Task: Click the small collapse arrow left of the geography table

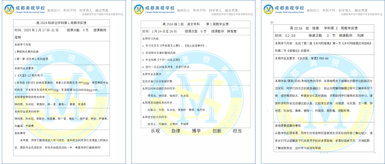Action: click(267, 111)
